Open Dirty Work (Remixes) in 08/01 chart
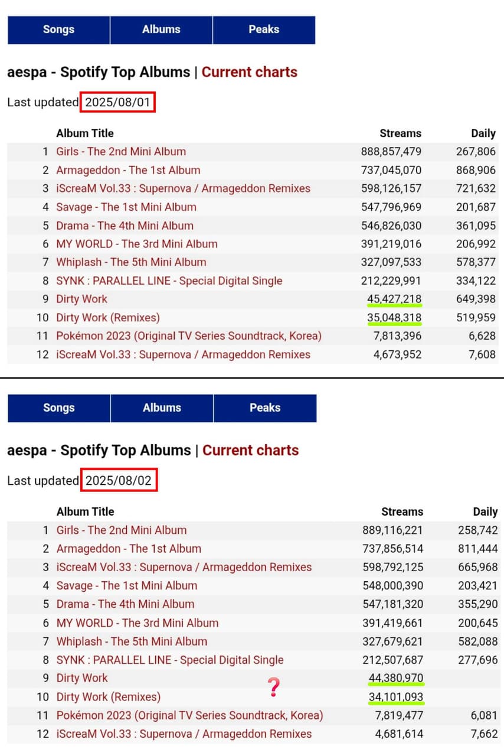The height and width of the screenshot is (756, 504). (x=108, y=318)
